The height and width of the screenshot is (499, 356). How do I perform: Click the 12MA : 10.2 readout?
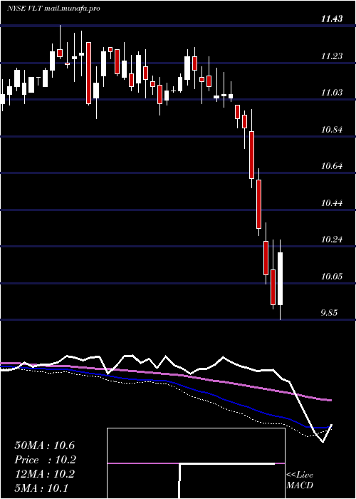[44, 474]
